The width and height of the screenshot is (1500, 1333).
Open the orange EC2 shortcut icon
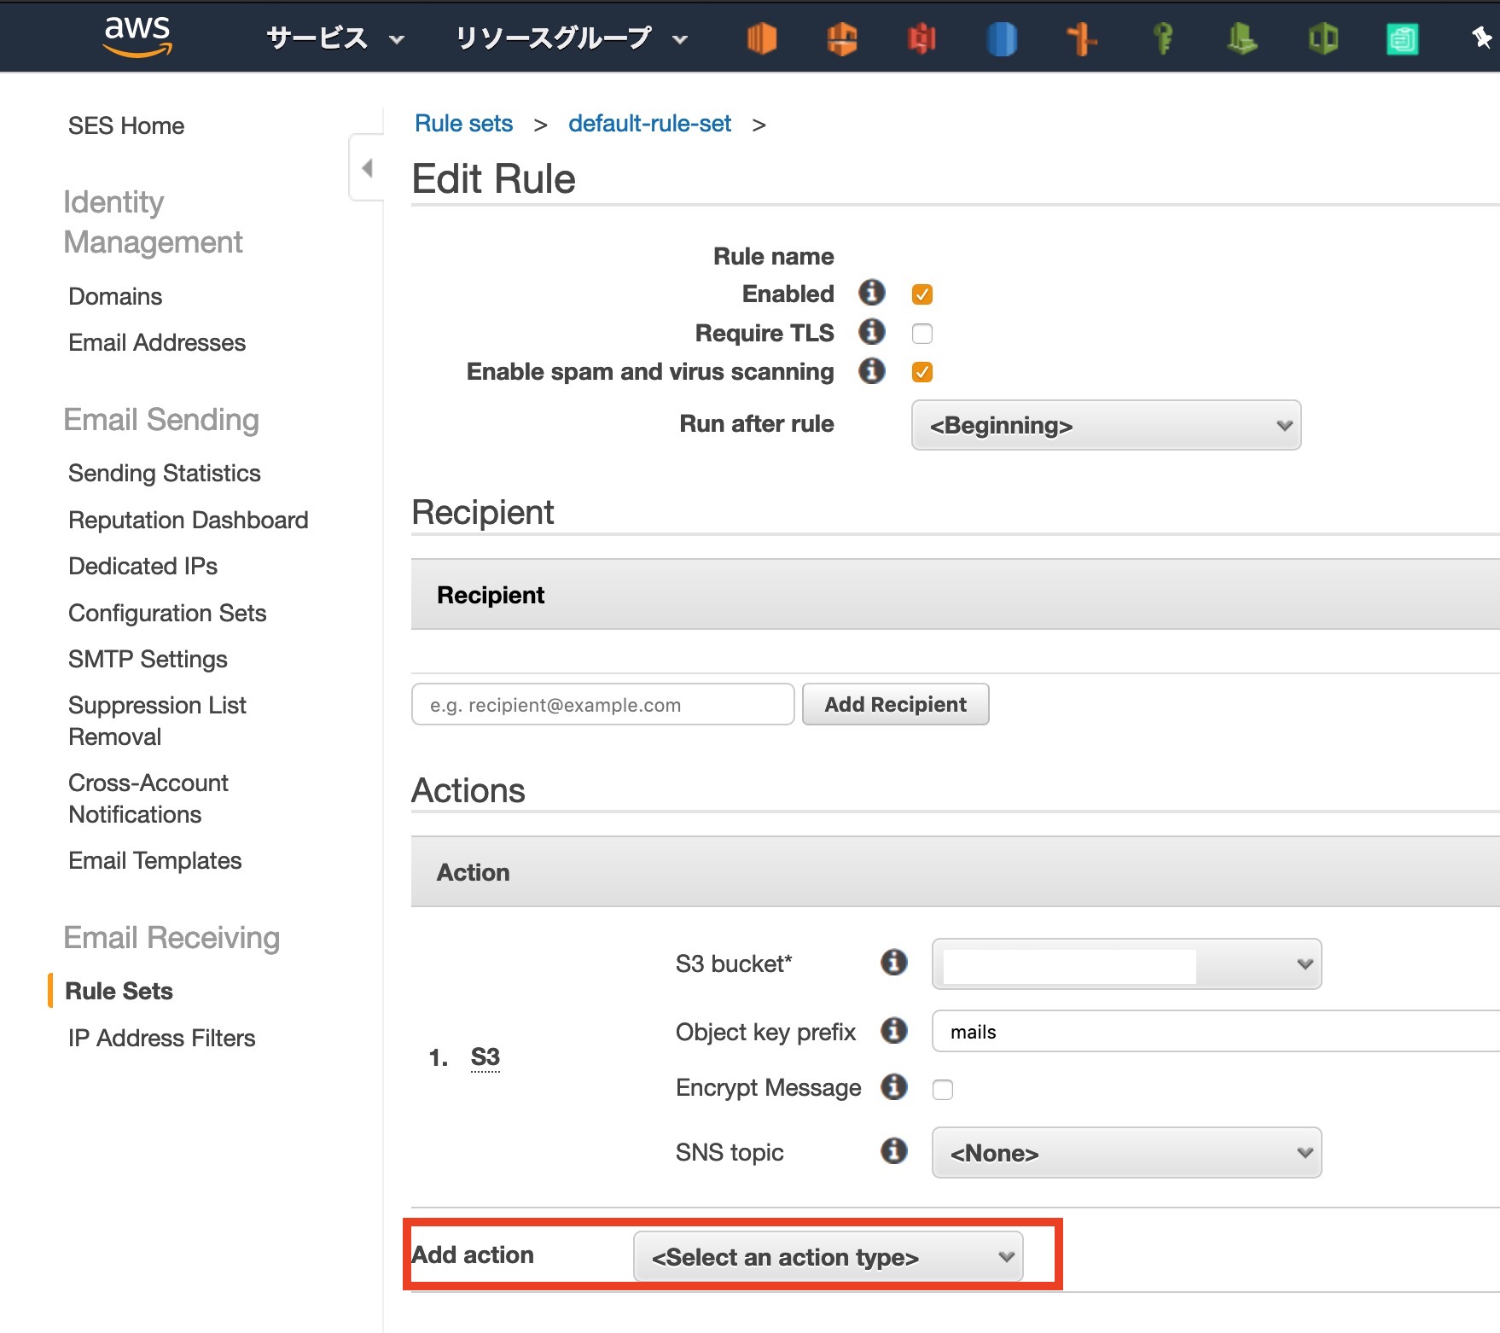click(761, 38)
